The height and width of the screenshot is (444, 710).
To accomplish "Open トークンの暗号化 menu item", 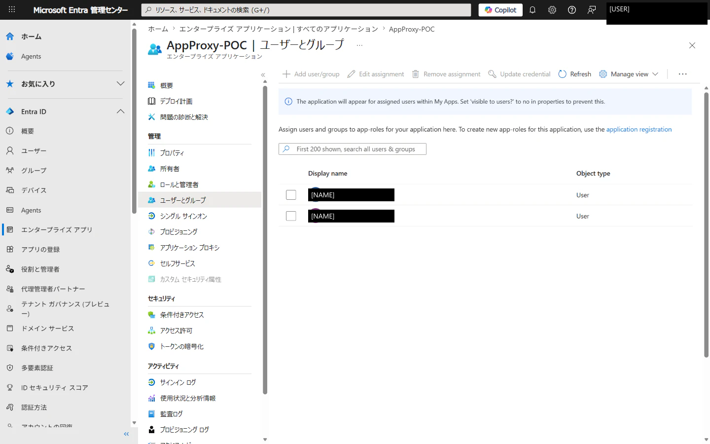I will [x=182, y=346].
